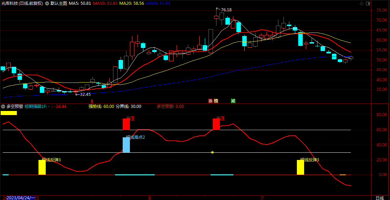Click the month 6 marker on time axis
This screenshot has height=200, width=390.
pyautogui.click(x=150, y=198)
